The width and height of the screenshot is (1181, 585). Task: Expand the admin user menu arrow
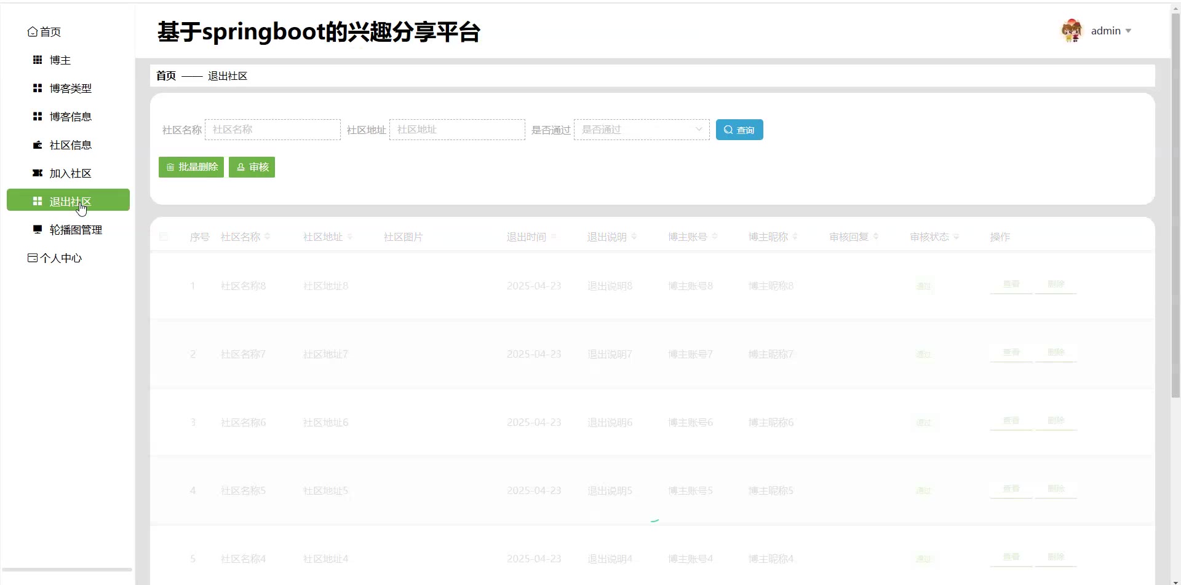pos(1128,31)
